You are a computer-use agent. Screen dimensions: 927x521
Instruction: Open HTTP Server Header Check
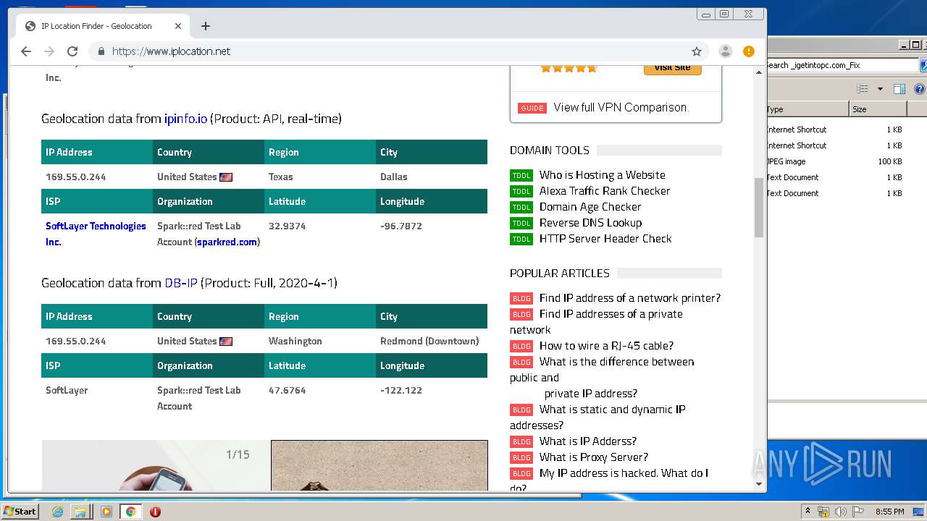click(x=605, y=239)
